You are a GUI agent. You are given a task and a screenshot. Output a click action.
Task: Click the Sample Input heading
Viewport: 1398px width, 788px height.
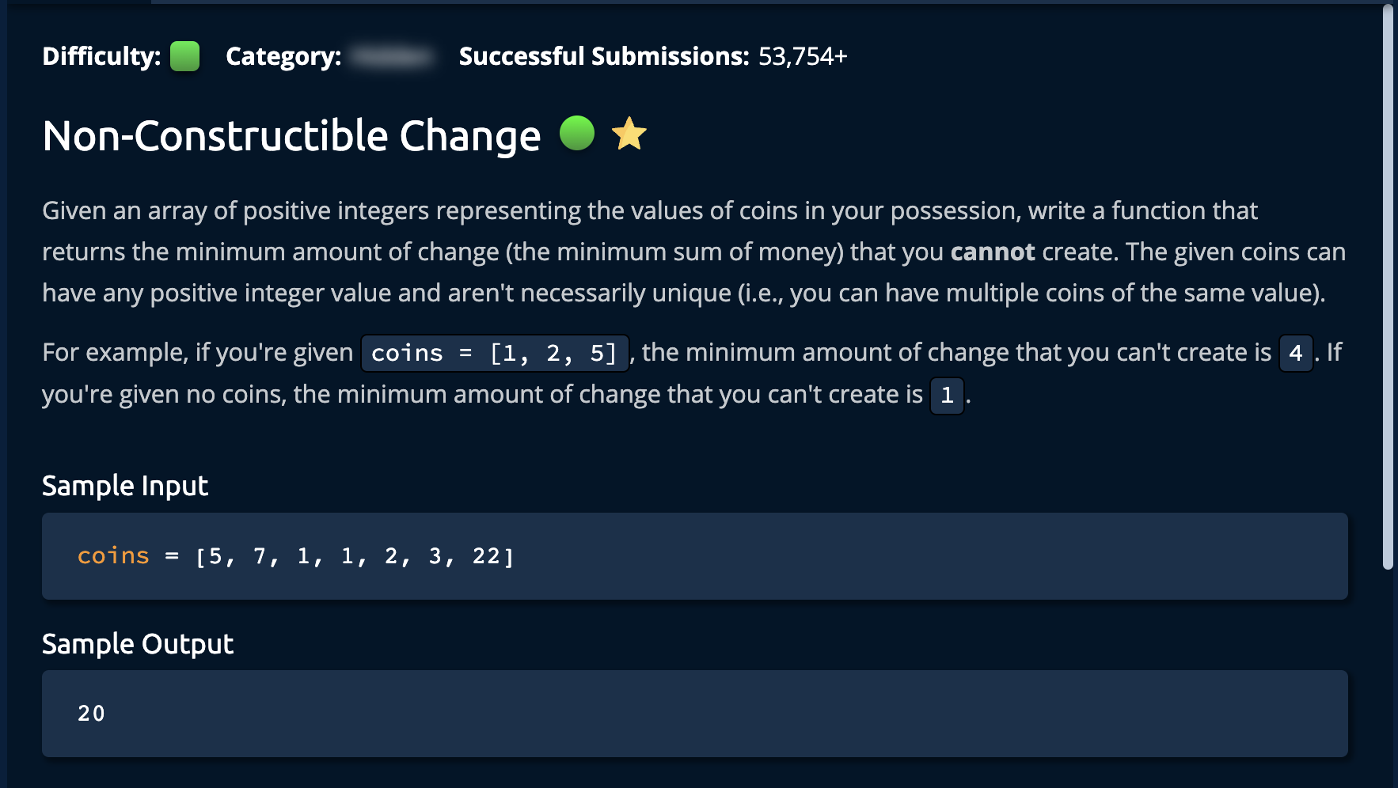(x=125, y=486)
